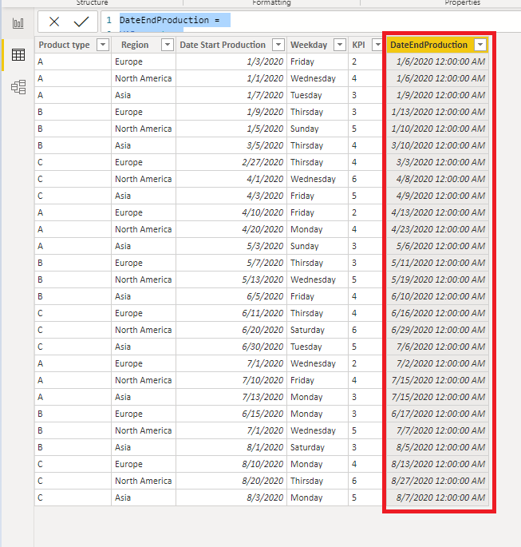
Task: Select the Product type column header
Action: [x=64, y=45]
